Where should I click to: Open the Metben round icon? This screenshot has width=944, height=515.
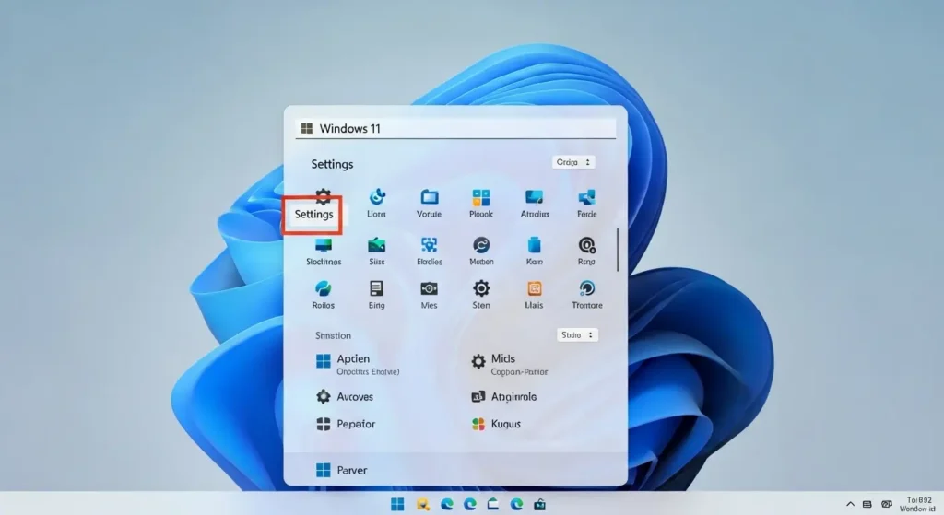[x=481, y=245]
